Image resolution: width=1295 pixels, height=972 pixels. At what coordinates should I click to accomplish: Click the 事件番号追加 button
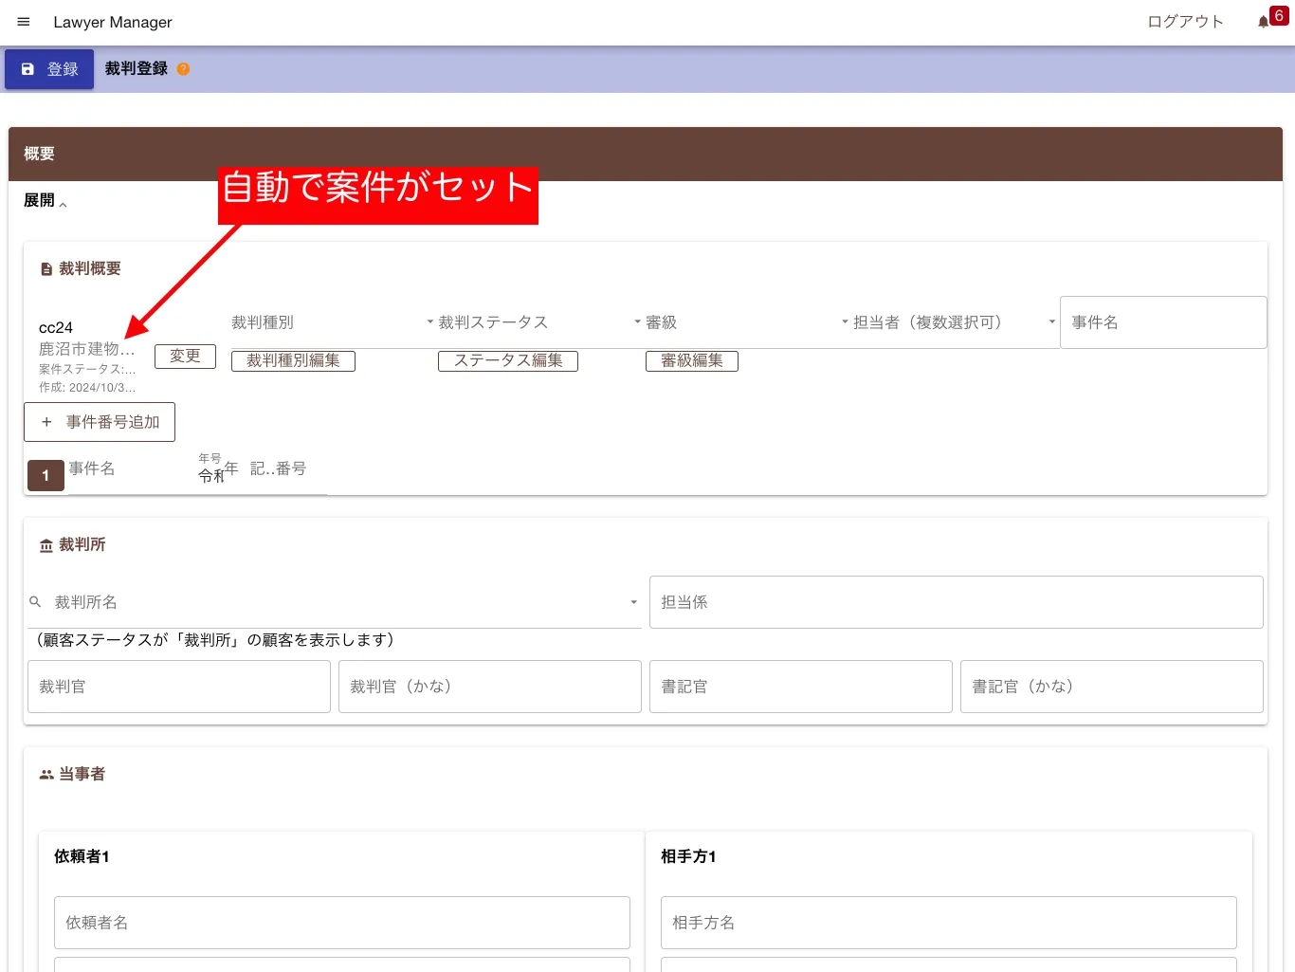[100, 422]
